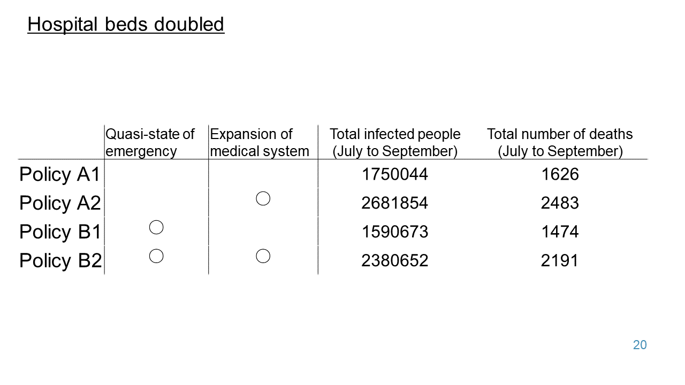Click the slide number 20
This screenshot has width=685, height=385.
(x=640, y=345)
